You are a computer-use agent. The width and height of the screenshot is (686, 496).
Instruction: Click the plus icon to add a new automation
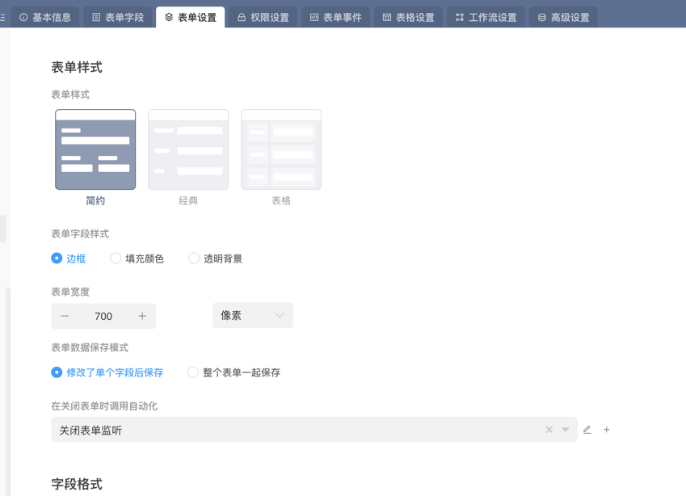click(x=606, y=429)
